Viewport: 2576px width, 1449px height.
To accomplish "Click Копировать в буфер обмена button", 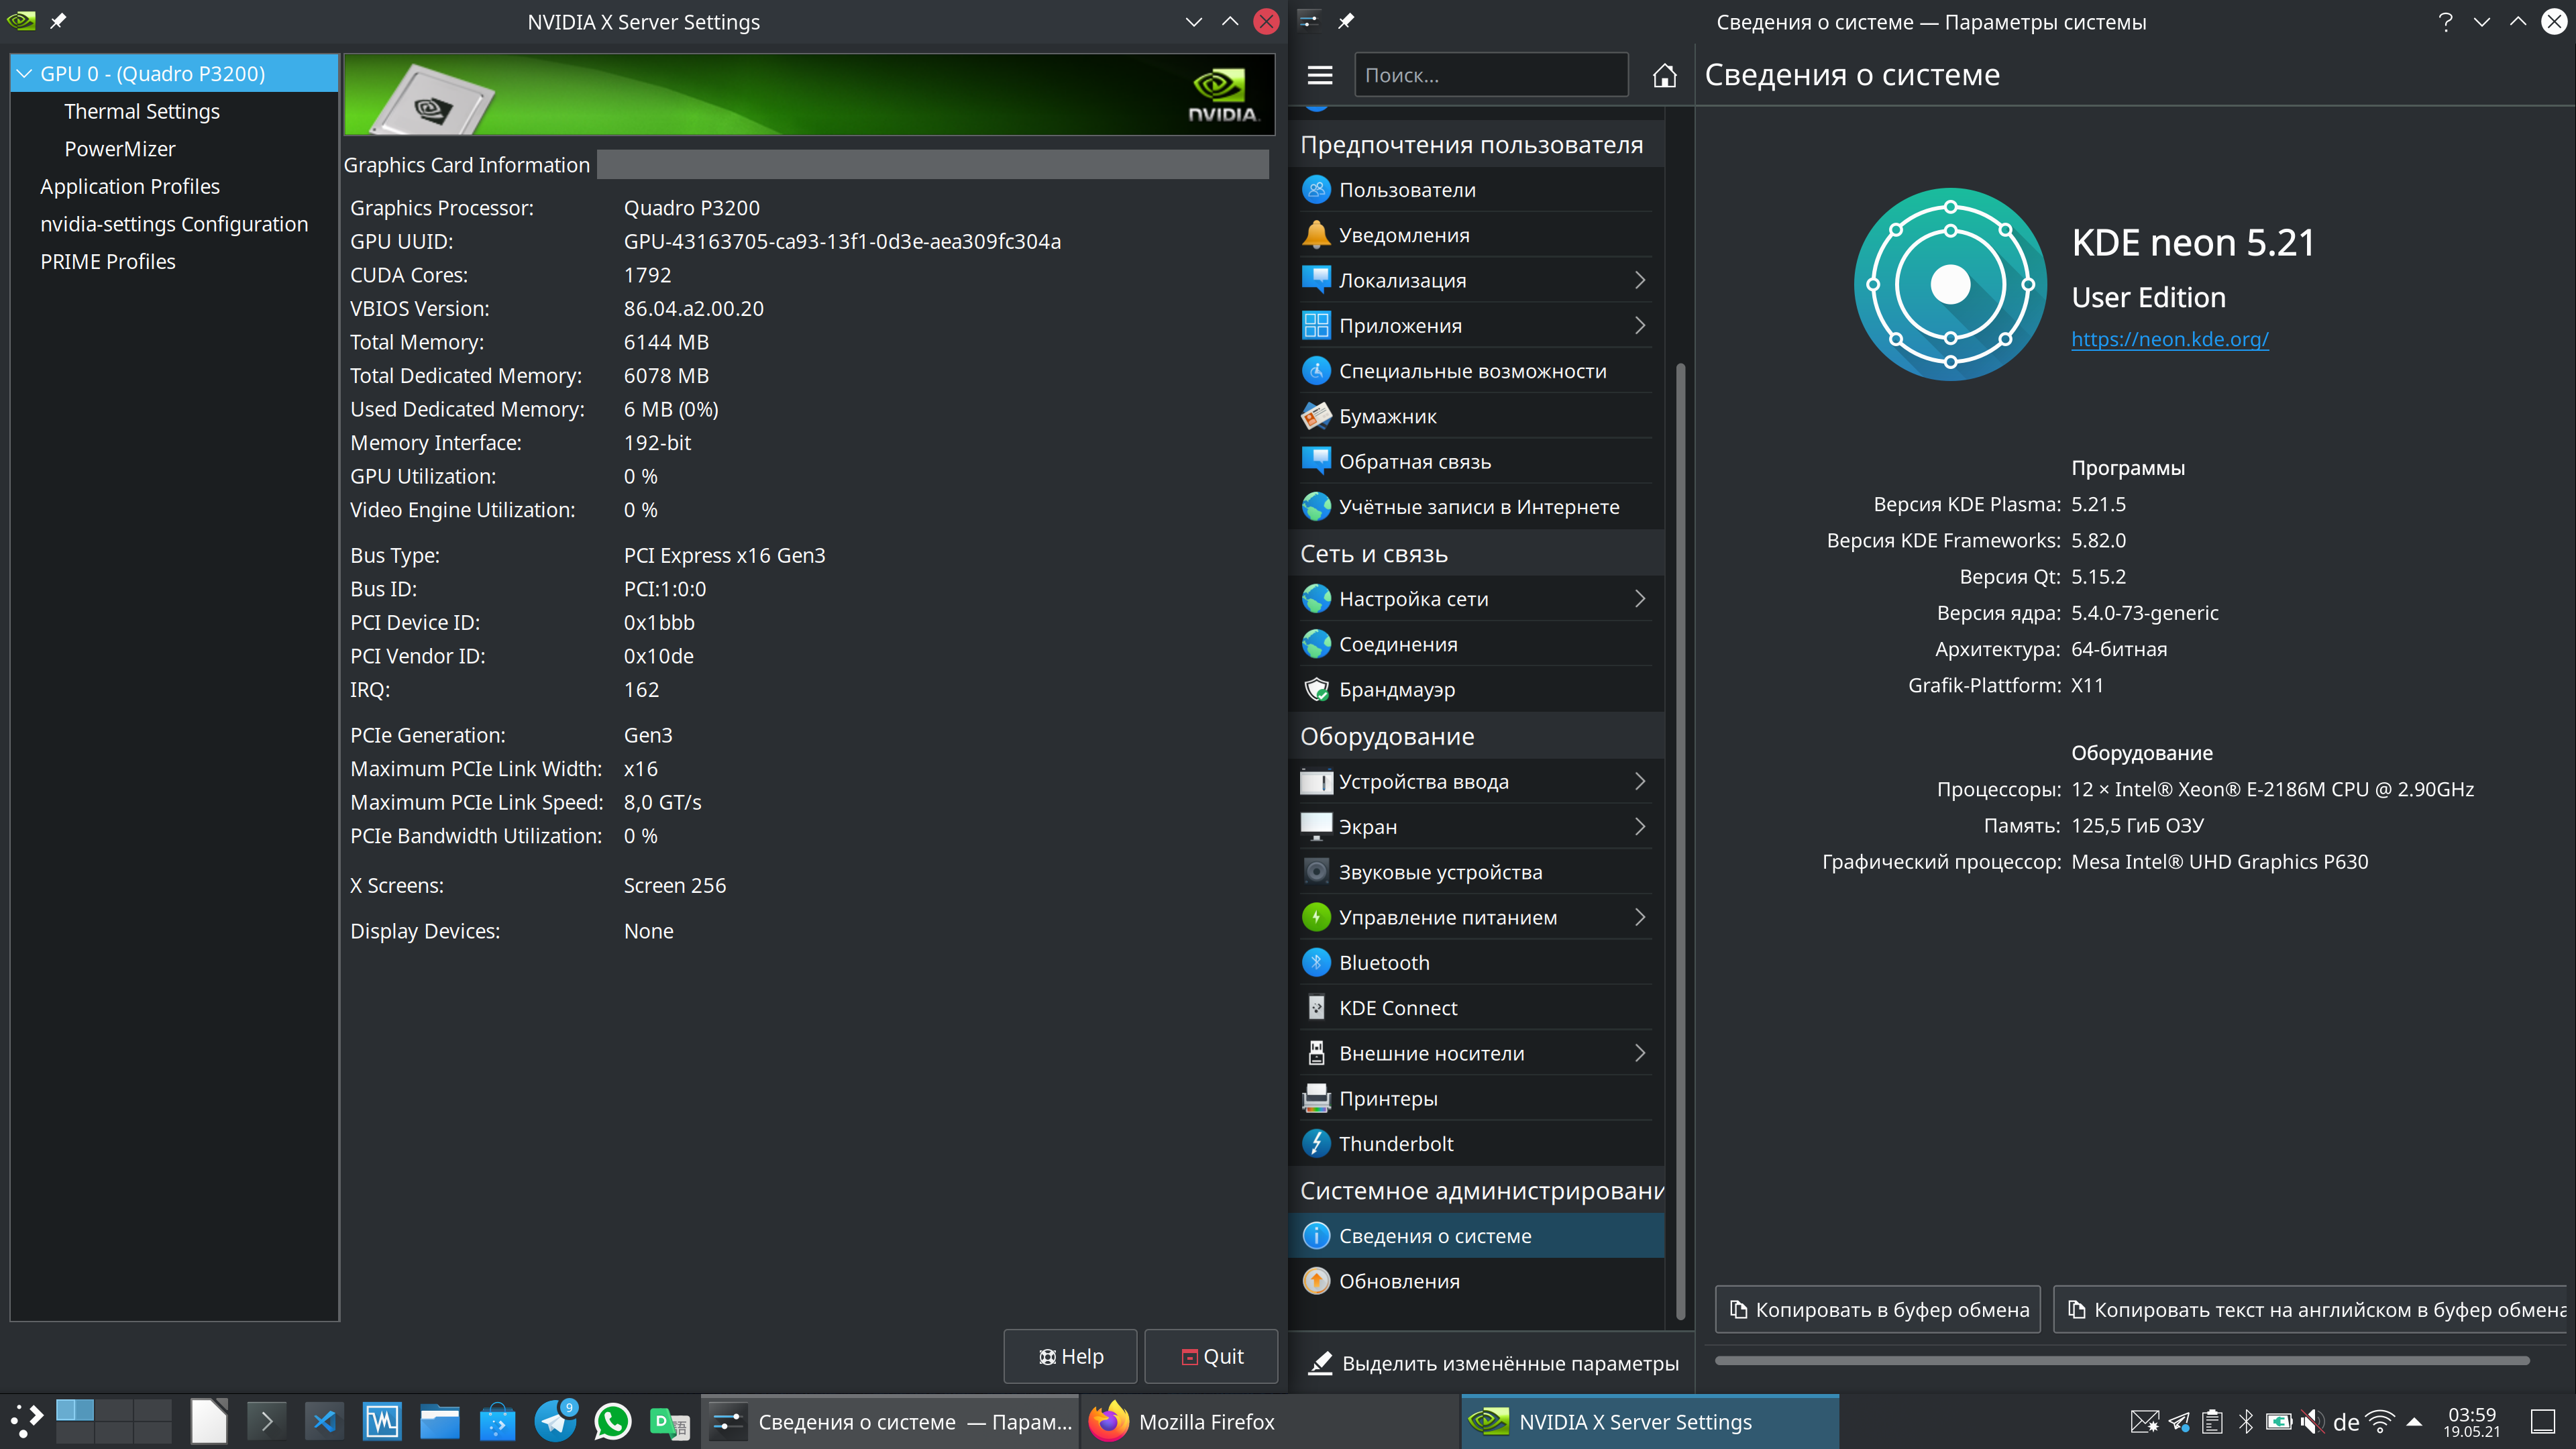I will pyautogui.click(x=1878, y=1309).
